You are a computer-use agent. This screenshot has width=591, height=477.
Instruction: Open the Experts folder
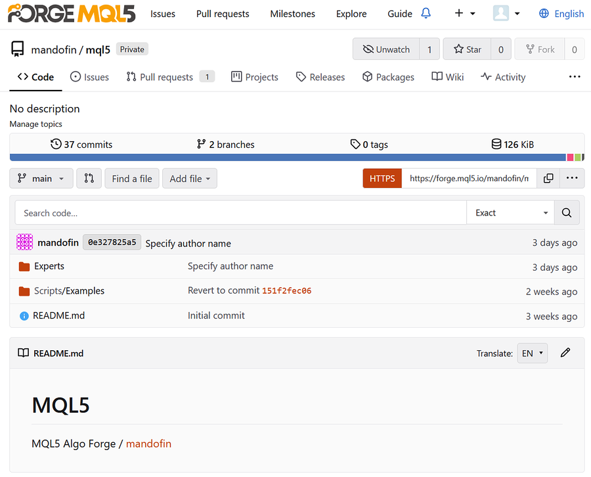click(x=49, y=266)
